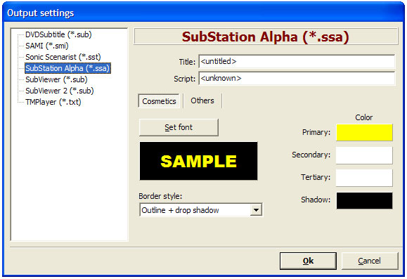The width and height of the screenshot is (407, 279).
Task: Change the Secondary color swatch
Action: click(x=364, y=155)
